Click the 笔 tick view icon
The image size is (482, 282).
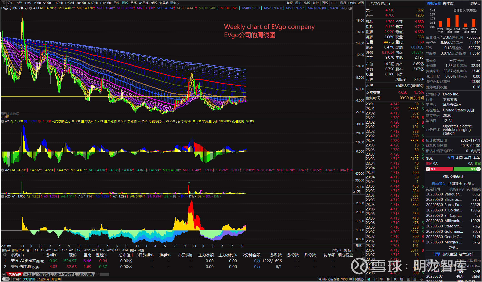(x=369, y=279)
